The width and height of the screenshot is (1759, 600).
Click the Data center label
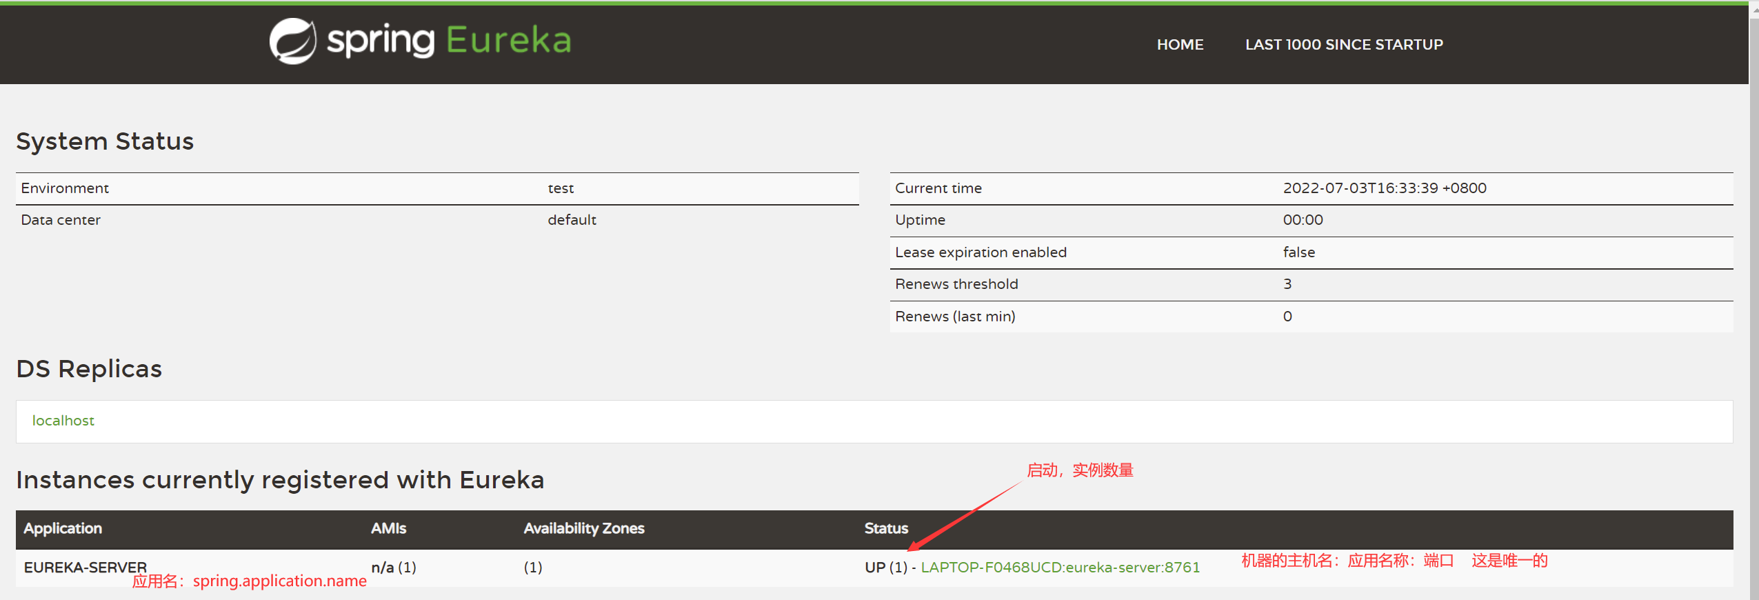(x=61, y=220)
